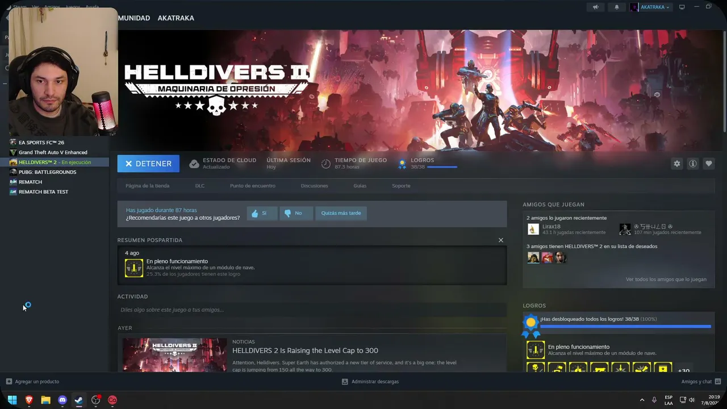
Task: Click the En pleno funcionamiento achievement icon in summary
Action: 134,268
